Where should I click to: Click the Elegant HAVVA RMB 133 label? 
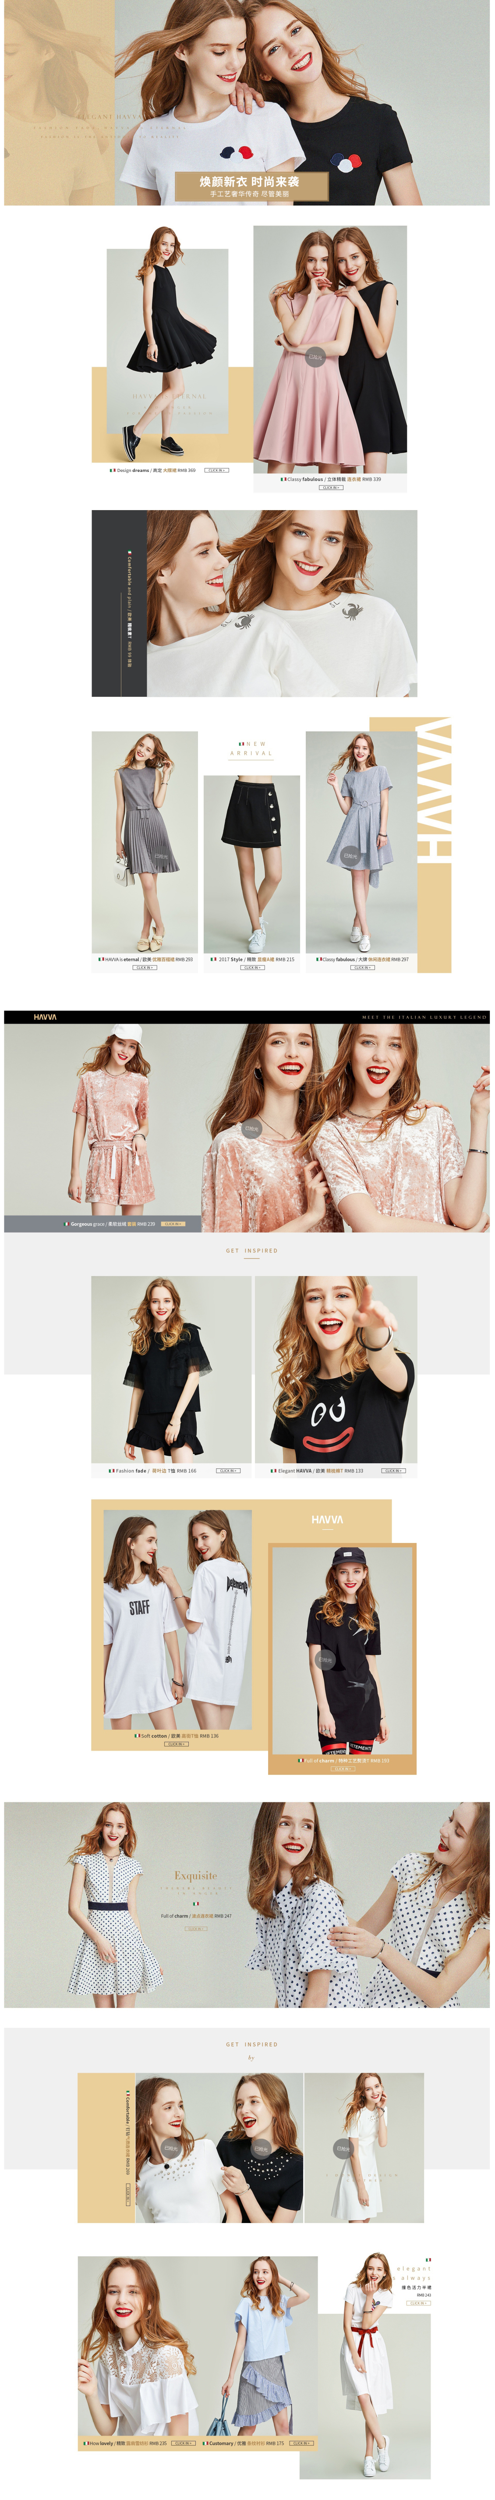(316, 1470)
